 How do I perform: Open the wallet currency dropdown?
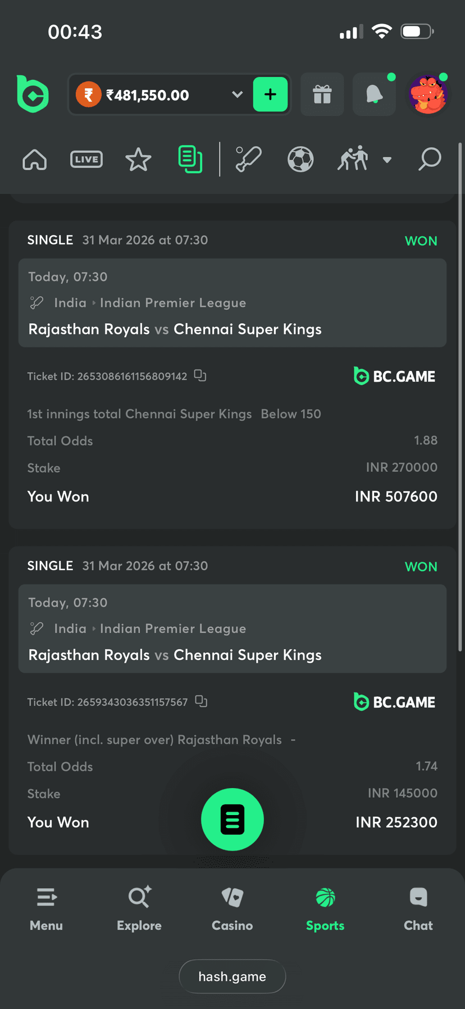236,94
